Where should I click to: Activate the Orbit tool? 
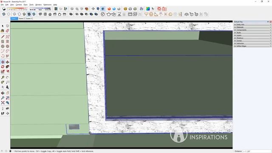click(x=3, y=93)
